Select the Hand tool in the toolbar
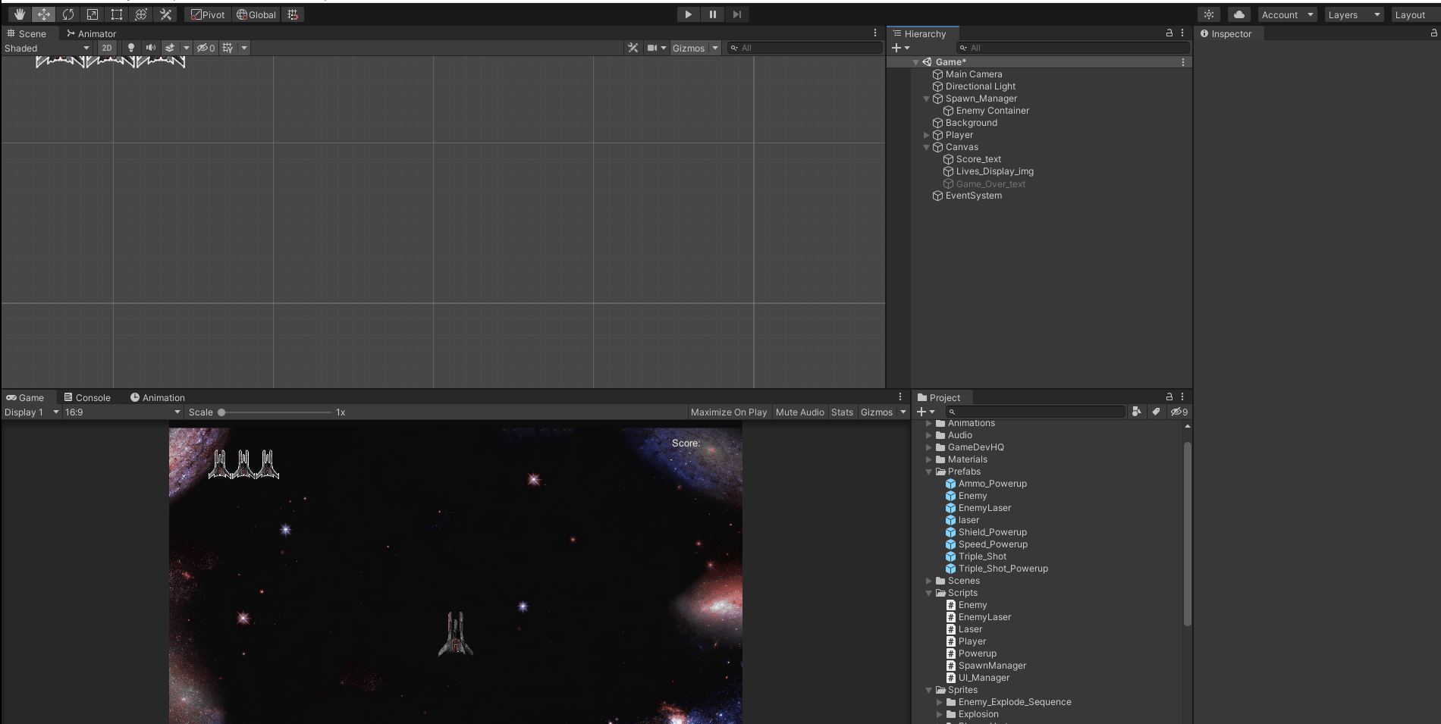 [20, 14]
